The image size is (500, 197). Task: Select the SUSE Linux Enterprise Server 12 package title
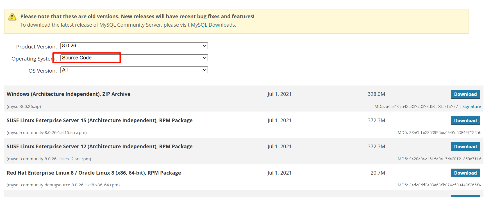click(99, 147)
